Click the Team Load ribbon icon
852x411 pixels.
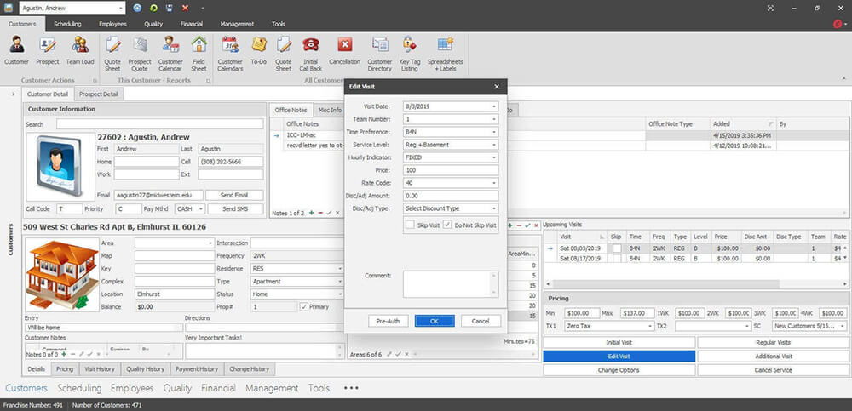(x=79, y=50)
